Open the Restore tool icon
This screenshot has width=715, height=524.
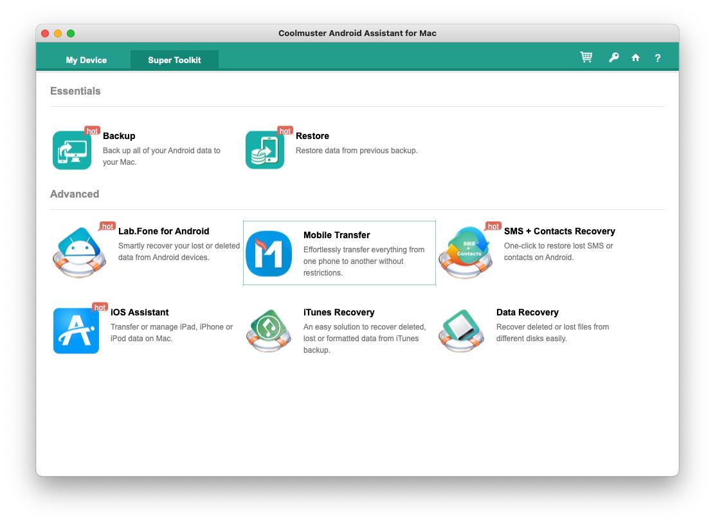point(265,150)
